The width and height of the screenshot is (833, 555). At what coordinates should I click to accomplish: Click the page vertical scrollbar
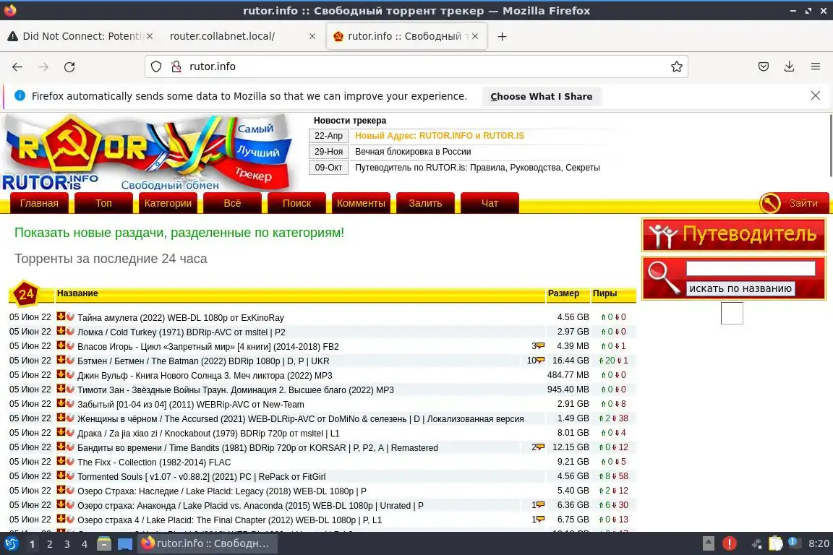pyautogui.click(x=830, y=146)
